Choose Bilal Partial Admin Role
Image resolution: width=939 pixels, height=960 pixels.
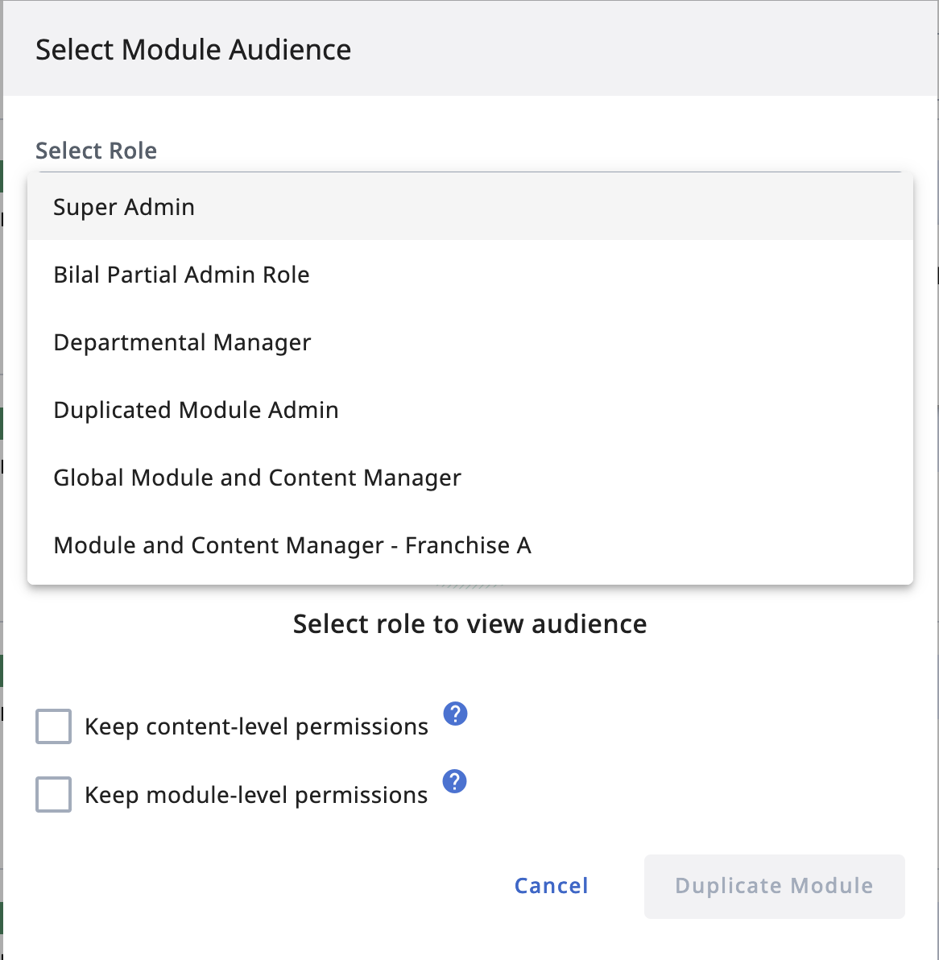(181, 275)
